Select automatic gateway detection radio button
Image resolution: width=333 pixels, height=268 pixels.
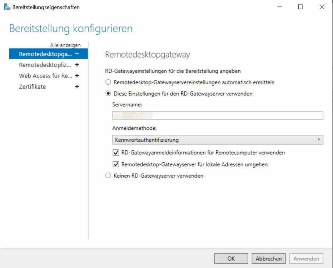coord(108,82)
